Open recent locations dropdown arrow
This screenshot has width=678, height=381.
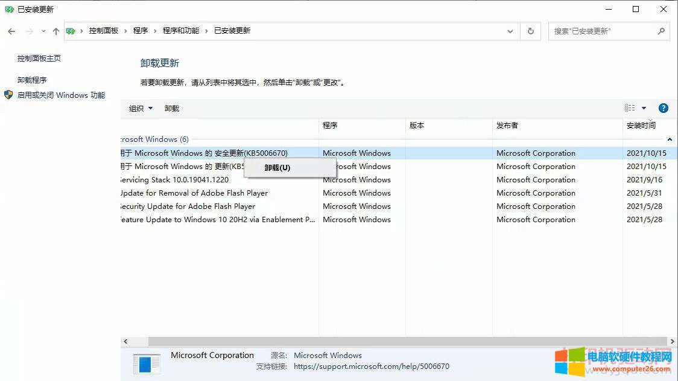[43, 31]
